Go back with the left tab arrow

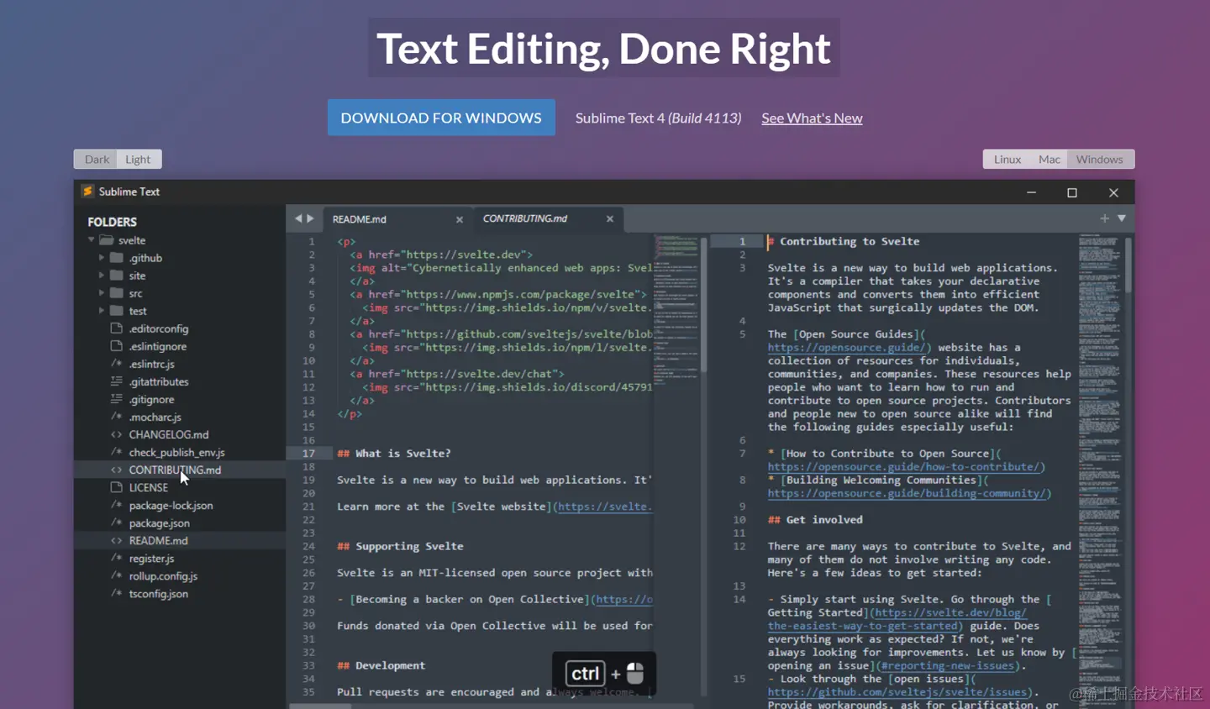(x=297, y=218)
